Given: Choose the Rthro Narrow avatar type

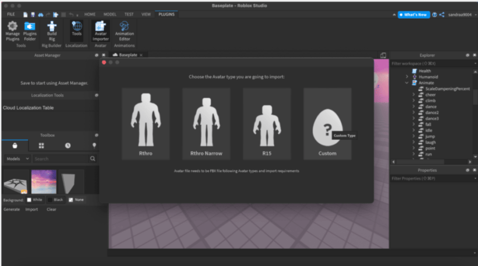Looking at the screenshot, I should point(206,124).
